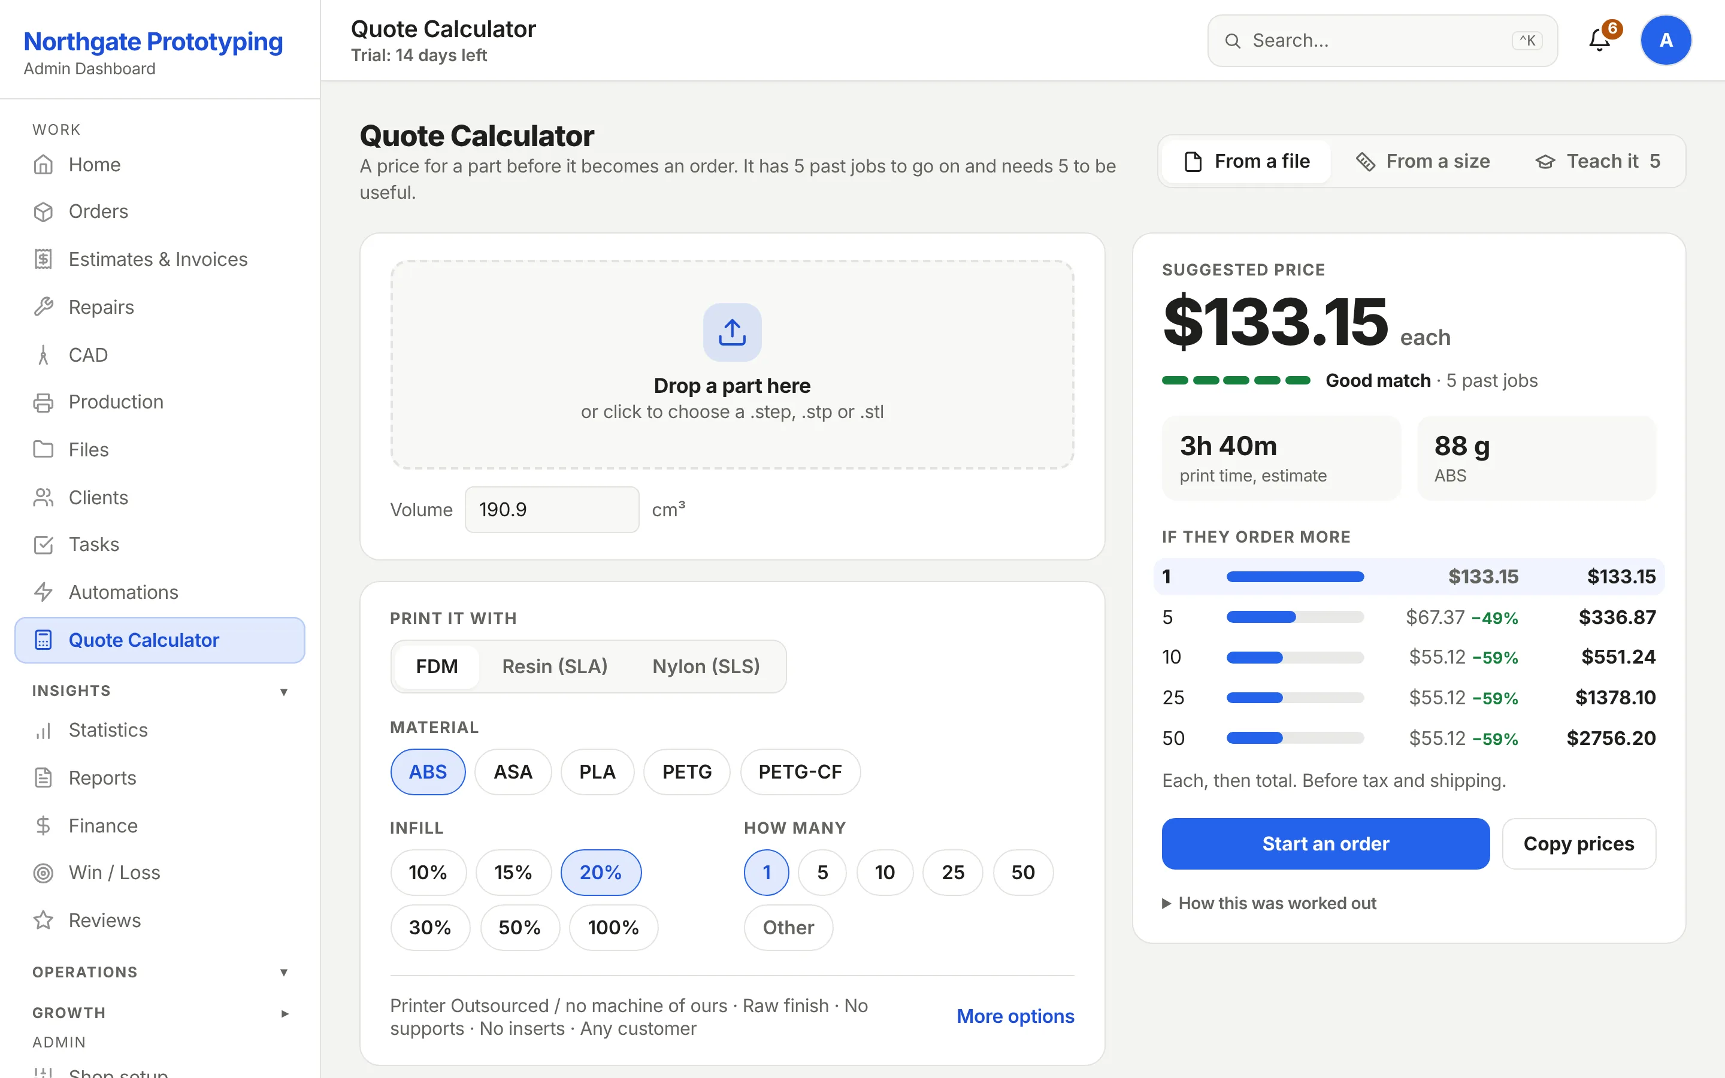Click the 88 g ABS weight card
This screenshot has width=1725, height=1078.
coord(1536,458)
